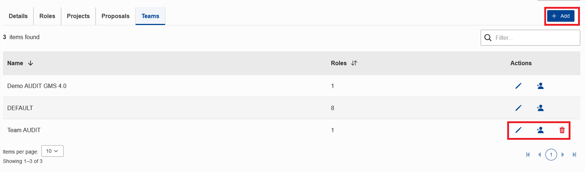The height and width of the screenshot is (172, 585).
Task: Go to the previous page arrow
Action: pos(540,155)
